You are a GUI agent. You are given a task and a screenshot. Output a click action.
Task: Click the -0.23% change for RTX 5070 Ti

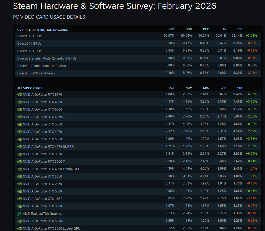coord(252,221)
